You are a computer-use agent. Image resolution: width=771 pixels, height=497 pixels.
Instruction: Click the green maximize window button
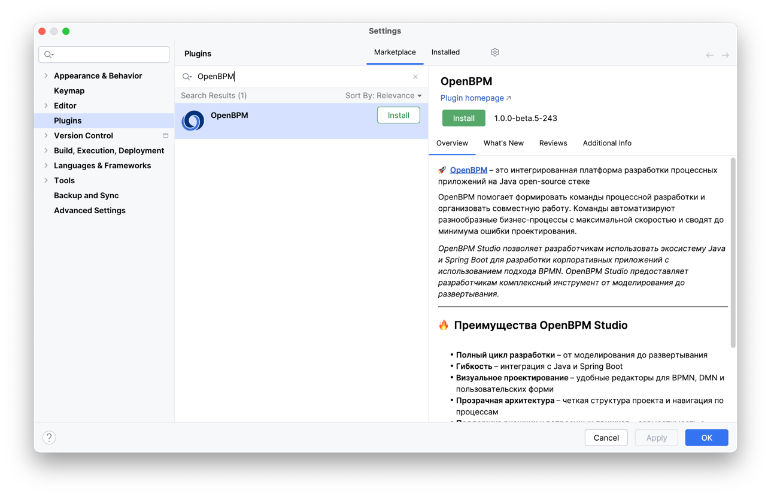click(66, 31)
